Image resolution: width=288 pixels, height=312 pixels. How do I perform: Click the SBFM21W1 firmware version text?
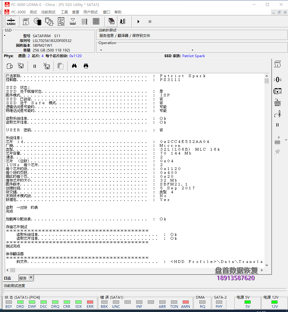click(42, 45)
